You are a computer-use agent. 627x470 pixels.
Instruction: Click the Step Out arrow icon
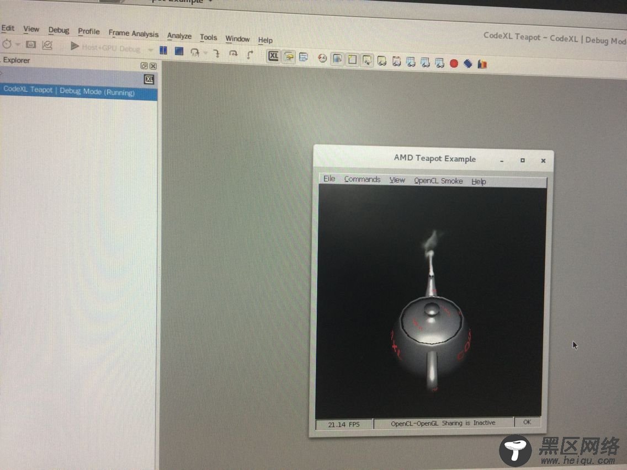coord(250,55)
